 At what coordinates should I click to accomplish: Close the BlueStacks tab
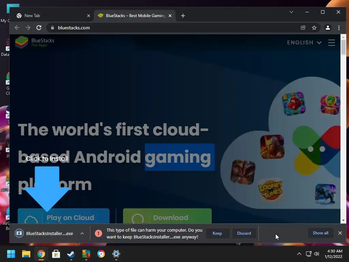(x=170, y=16)
